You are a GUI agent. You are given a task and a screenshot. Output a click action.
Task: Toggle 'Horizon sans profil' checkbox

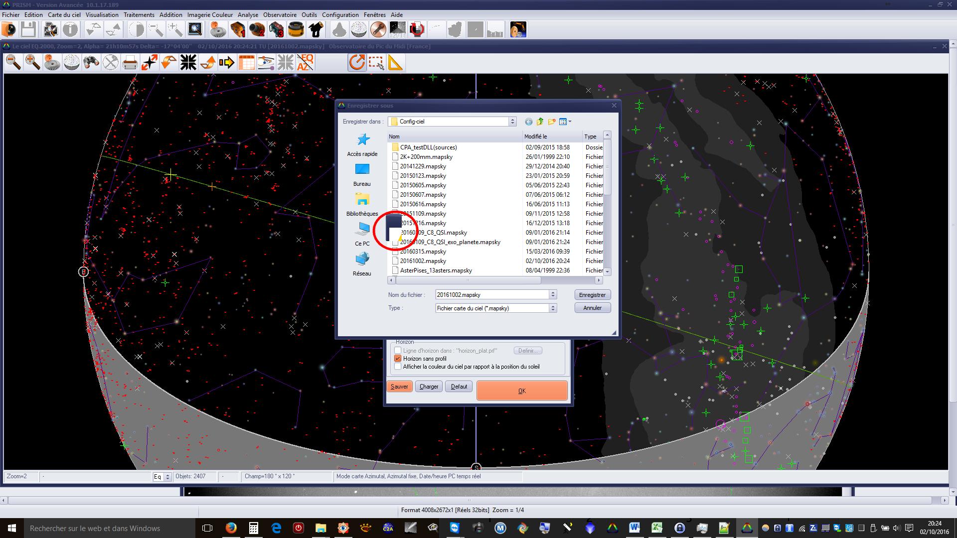[398, 359]
